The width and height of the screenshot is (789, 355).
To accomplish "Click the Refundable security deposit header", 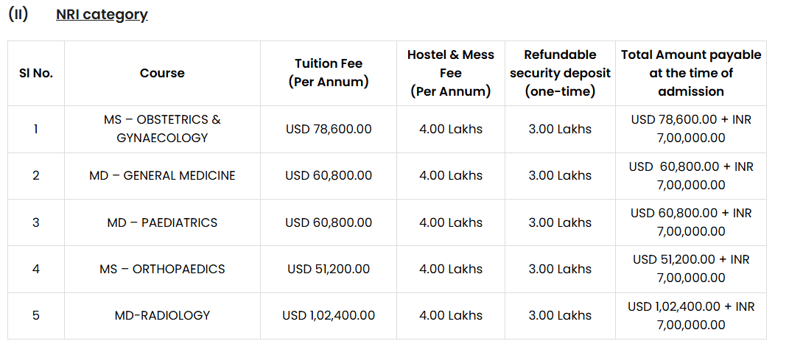I will point(560,73).
